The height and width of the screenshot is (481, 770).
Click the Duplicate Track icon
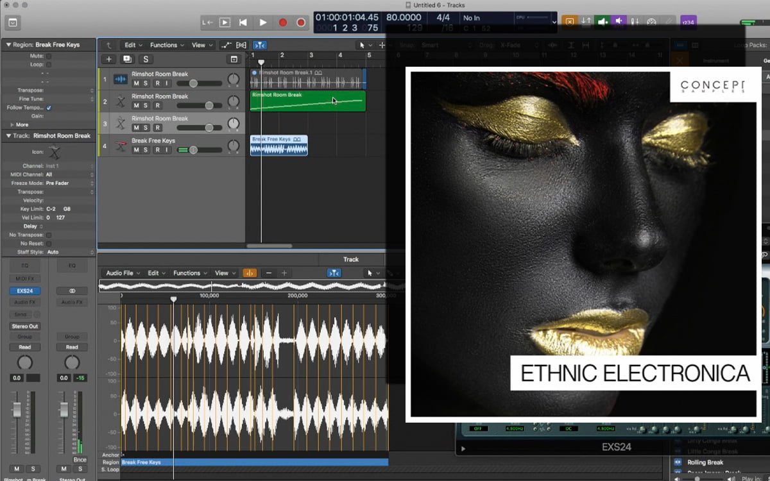[127, 59]
